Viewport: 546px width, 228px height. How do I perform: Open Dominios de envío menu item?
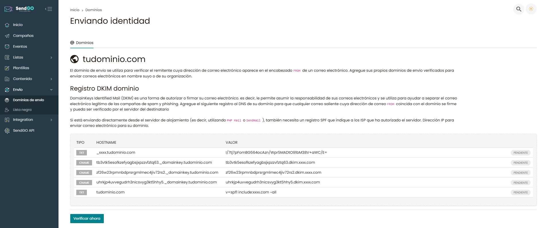tap(28, 100)
